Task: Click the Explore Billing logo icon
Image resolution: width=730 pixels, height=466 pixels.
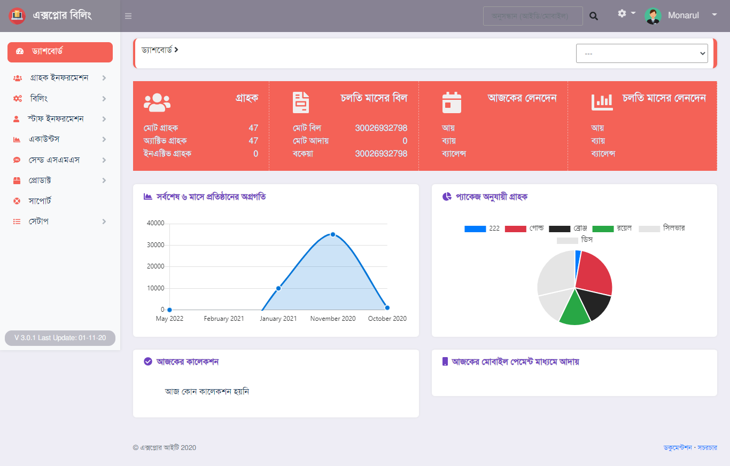Action: point(17,15)
